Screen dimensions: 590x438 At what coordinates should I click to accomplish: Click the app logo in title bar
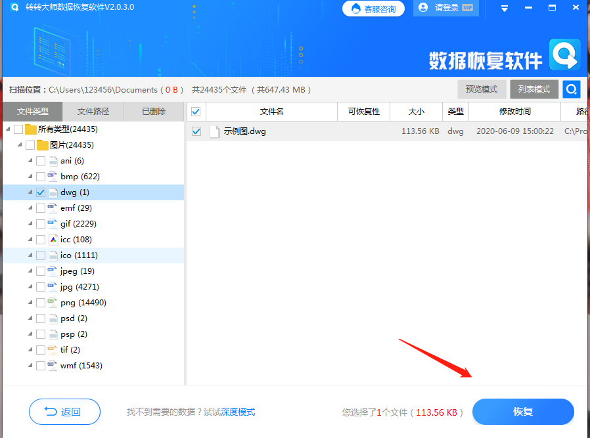tap(14, 7)
